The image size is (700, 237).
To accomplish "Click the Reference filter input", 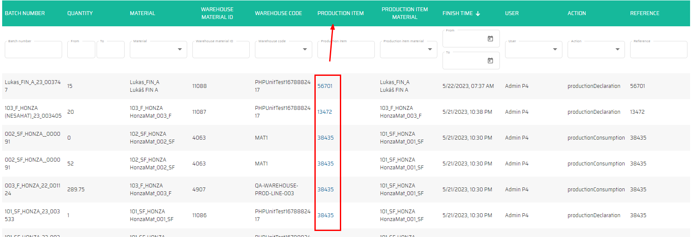I will click(658, 50).
